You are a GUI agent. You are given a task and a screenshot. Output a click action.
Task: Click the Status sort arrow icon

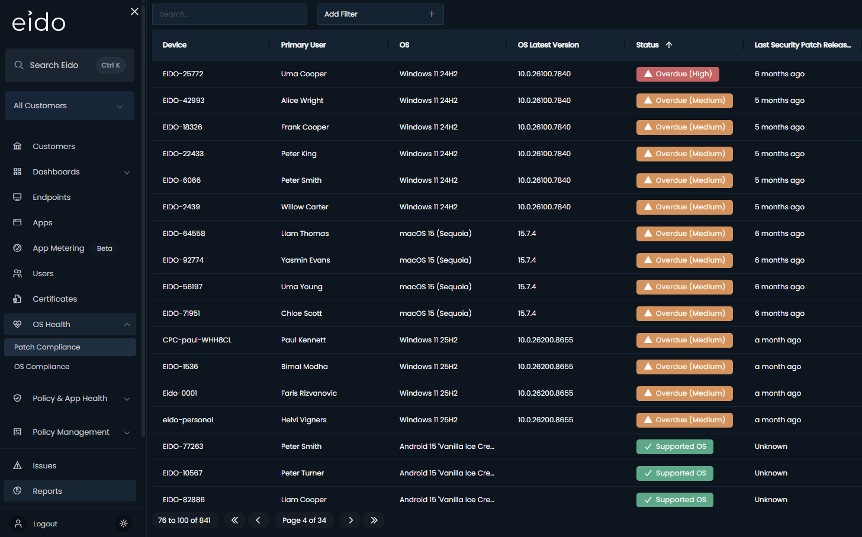(669, 45)
